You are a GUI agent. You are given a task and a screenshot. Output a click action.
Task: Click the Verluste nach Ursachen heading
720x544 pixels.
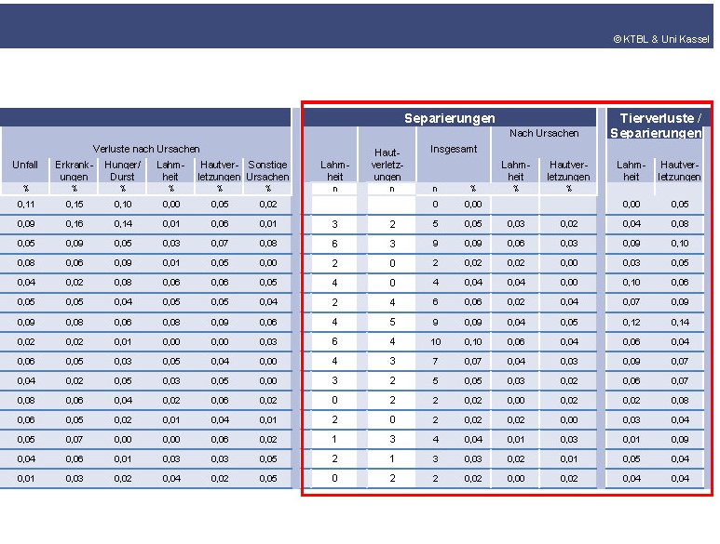pyautogui.click(x=145, y=149)
